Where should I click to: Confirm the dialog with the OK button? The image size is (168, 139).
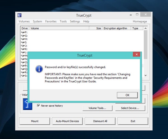tap(127, 95)
